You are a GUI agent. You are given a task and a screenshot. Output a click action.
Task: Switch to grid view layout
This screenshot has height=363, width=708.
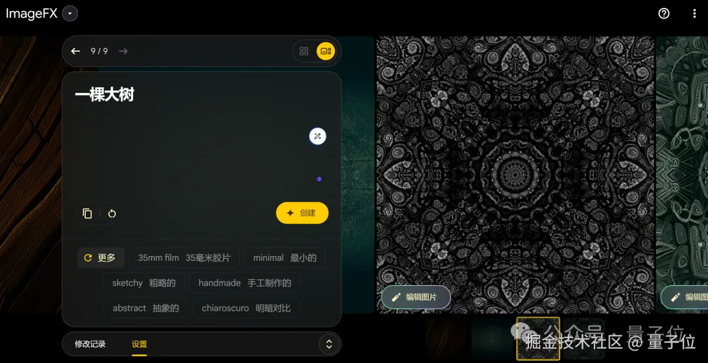pos(304,51)
